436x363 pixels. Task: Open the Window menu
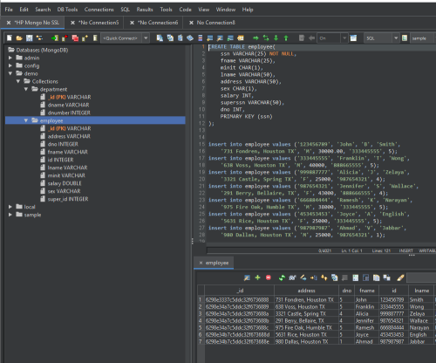click(x=226, y=10)
